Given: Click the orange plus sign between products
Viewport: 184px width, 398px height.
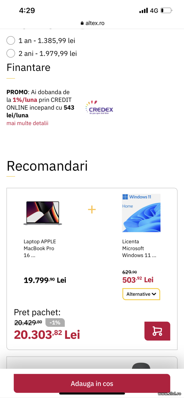Looking at the screenshot, I should 92,209.
